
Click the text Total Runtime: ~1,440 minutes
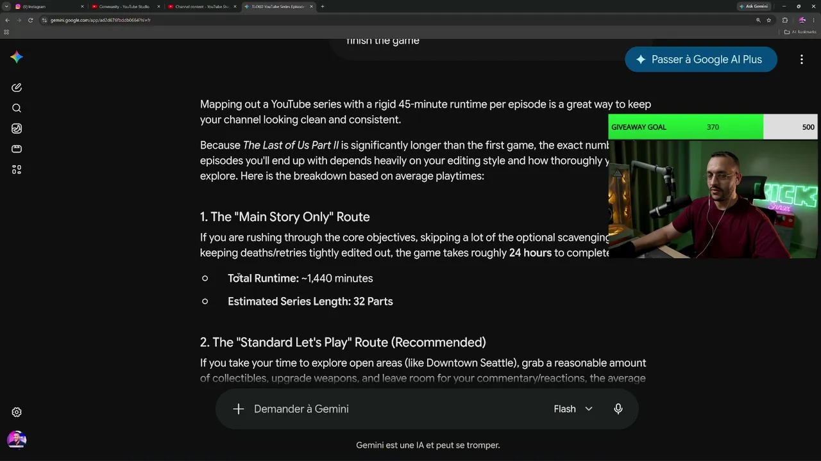(300, 279)
